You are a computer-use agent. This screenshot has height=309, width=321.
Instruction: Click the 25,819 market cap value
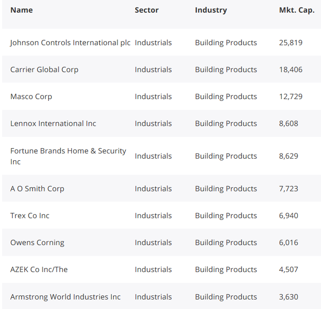(291, 43)
